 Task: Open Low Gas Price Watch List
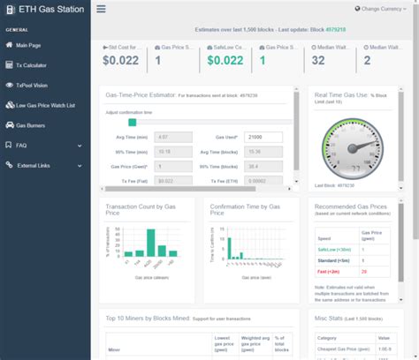[x=45, y=105]
